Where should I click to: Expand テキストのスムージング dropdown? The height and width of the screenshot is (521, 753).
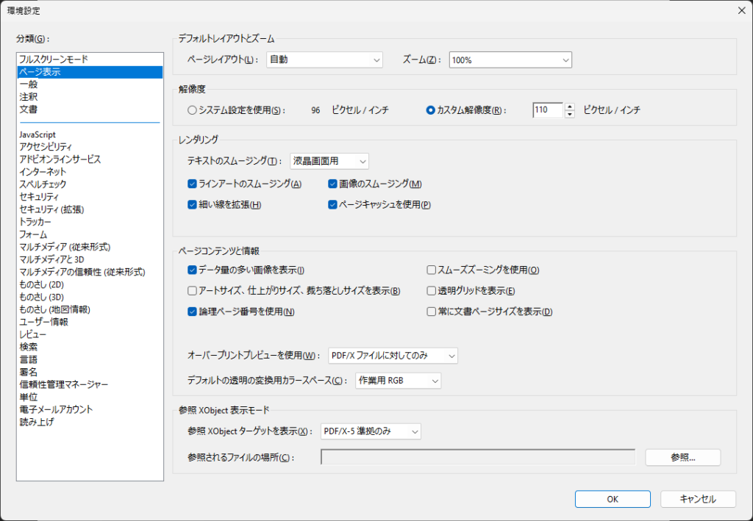(x=329, y=161)
